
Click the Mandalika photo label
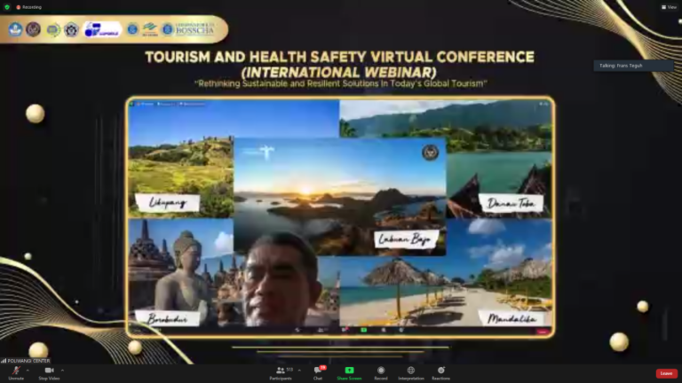pos(511,319)
